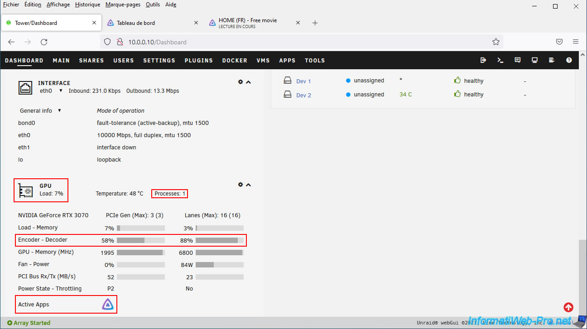Bookmark this page with the star
This screenshot has height=329, width=587.
coord(496,42)
